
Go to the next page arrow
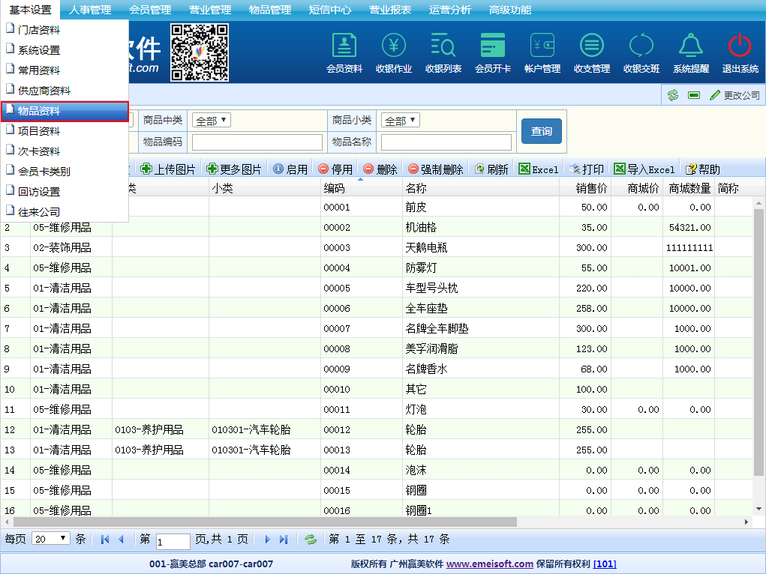[x=267, y=540]
